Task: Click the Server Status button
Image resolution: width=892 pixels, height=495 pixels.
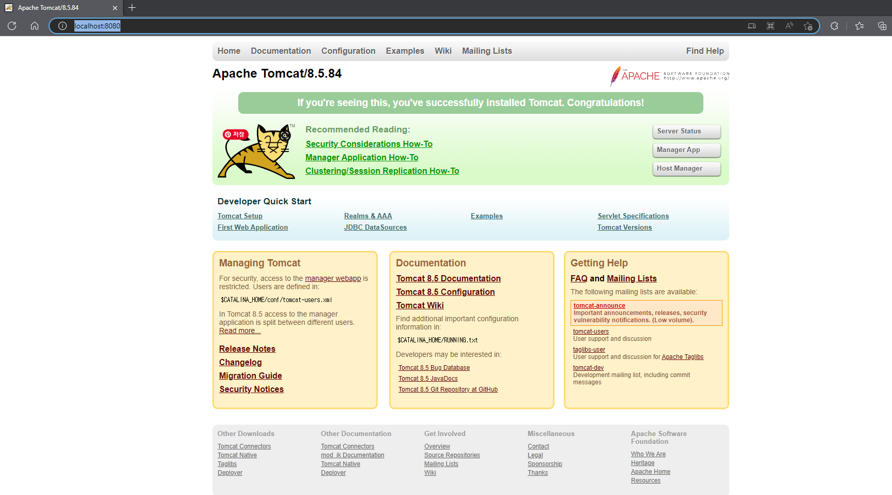Action: [687, 131]
